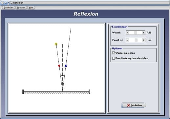
Task: Click the Winkel value 7,25°
Action: pos(149,33)
